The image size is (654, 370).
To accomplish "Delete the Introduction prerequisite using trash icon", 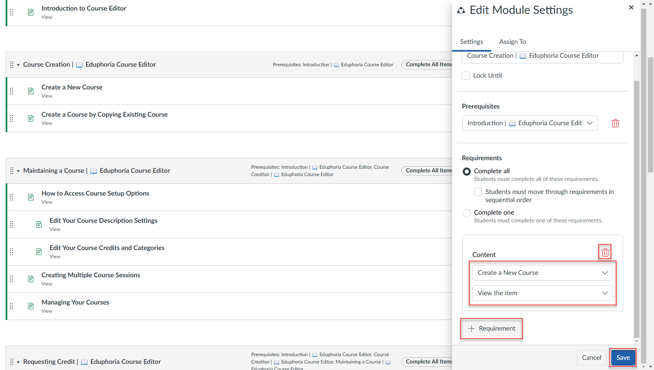I will (615, 123).
